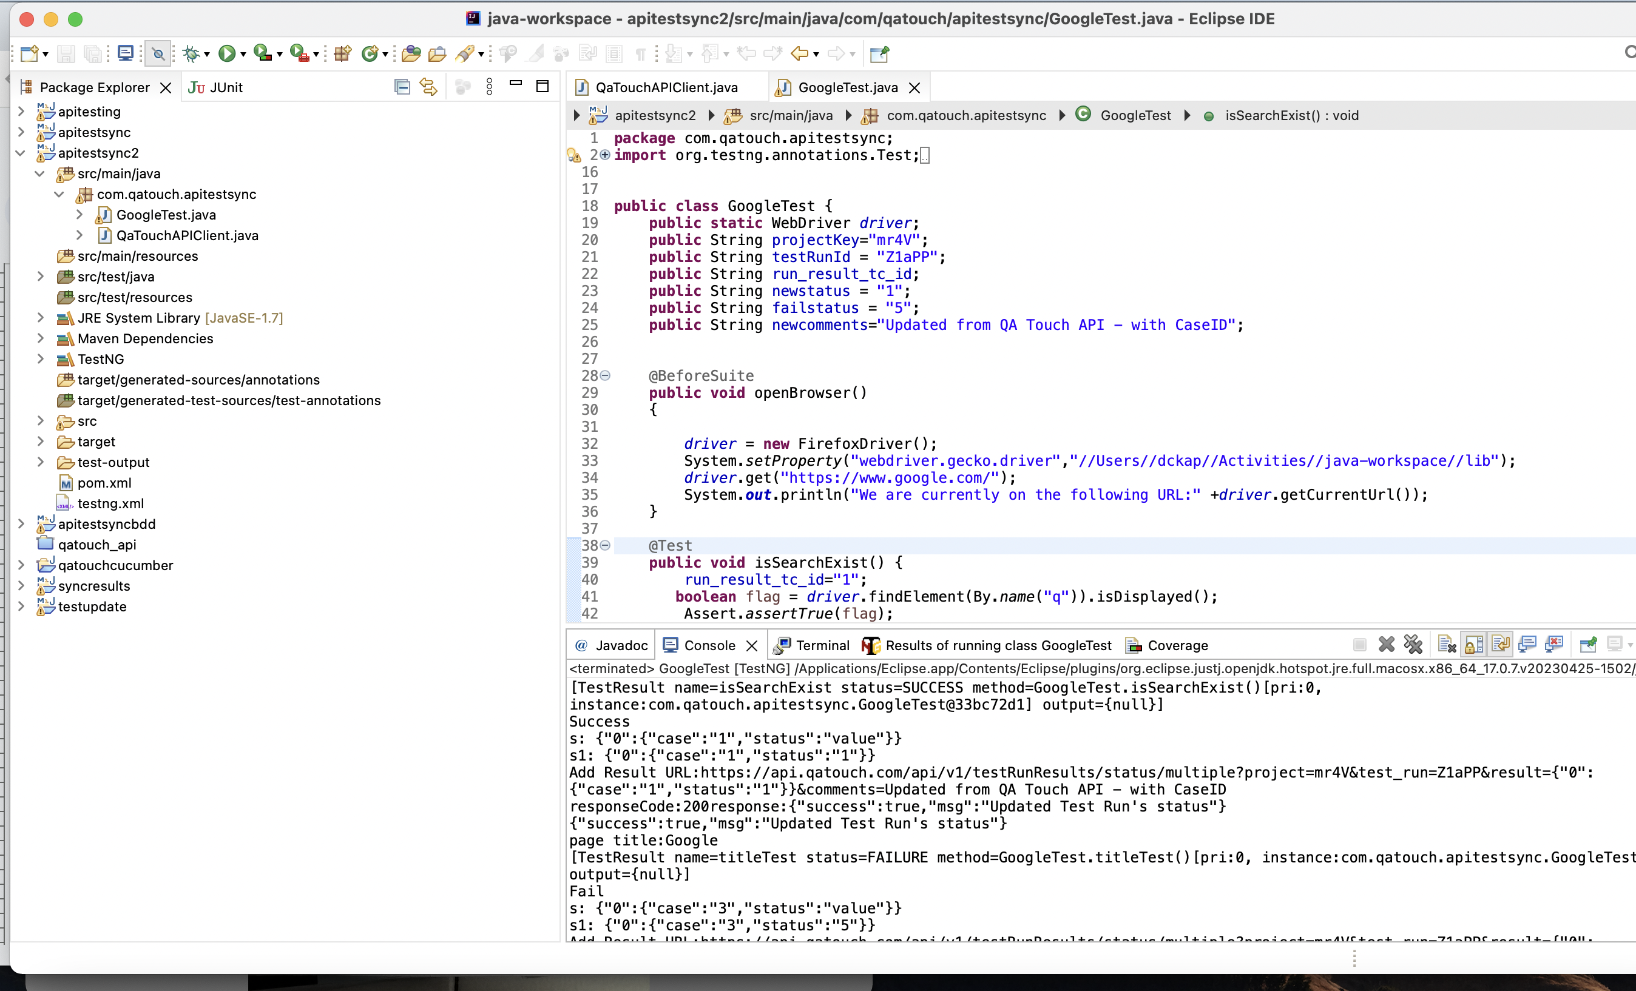This screenshot has width=1636, height=991.
Task: Close the Console tab
Action: (752, 646)
